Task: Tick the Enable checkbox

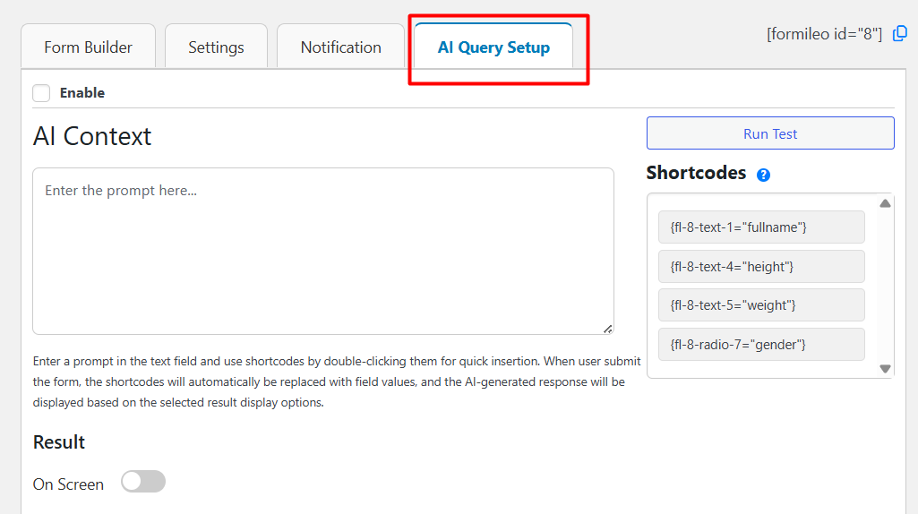Action: (41, 93)
